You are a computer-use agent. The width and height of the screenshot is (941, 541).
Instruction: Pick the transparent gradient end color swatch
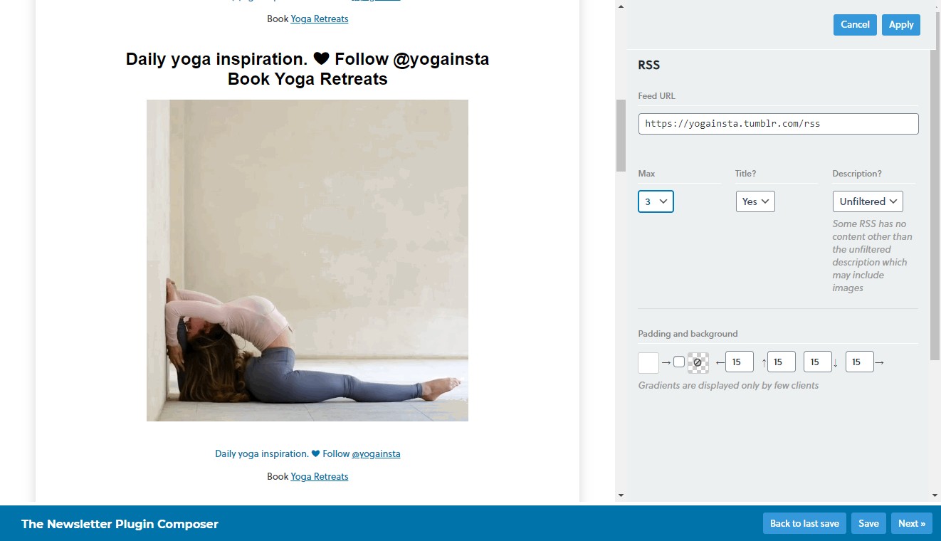(698, 362)
